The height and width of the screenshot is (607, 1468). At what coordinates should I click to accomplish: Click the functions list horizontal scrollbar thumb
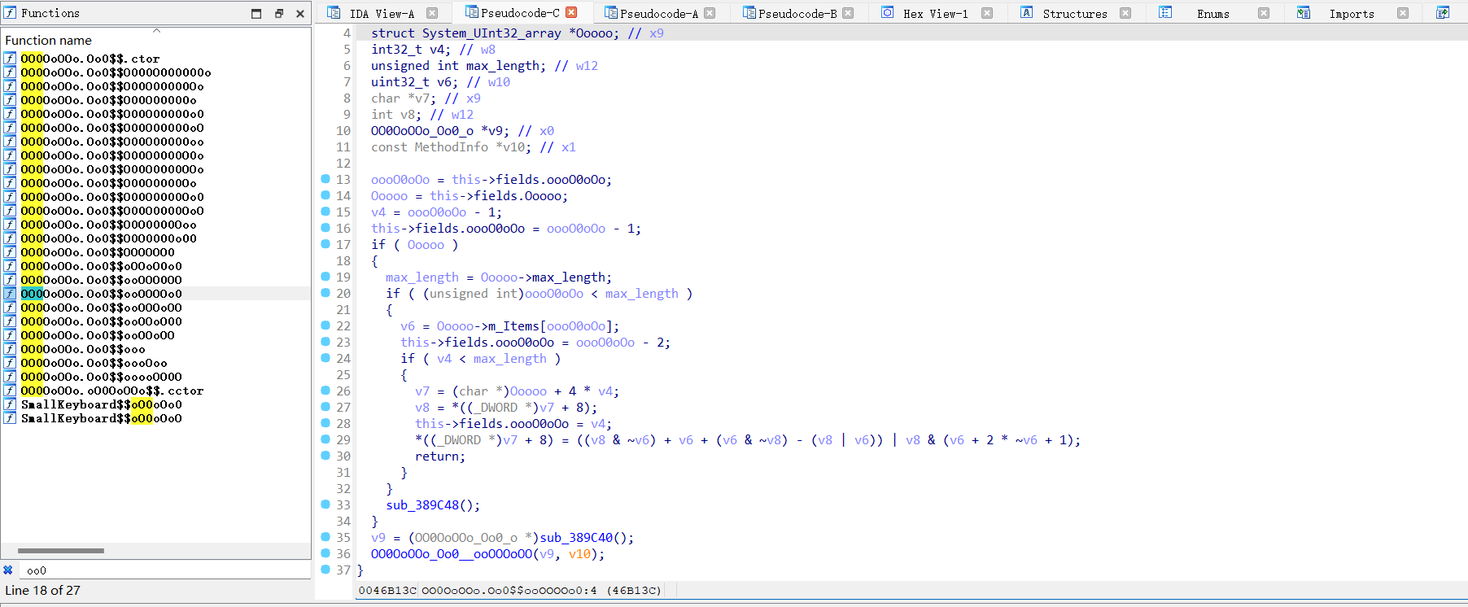[x=61, y=551]
